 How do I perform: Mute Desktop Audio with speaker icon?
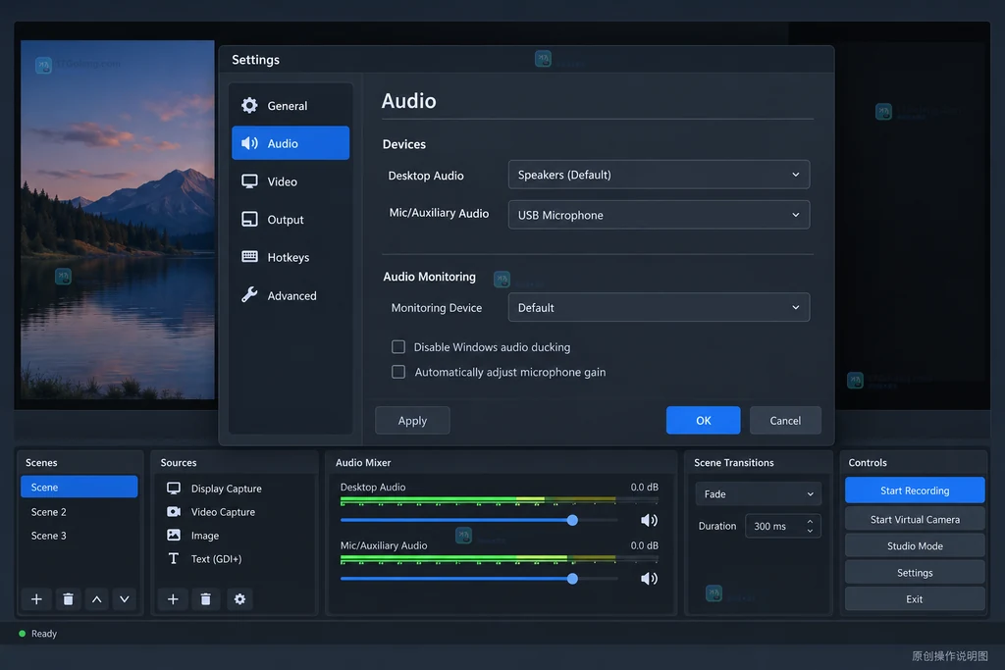point(649,520)
